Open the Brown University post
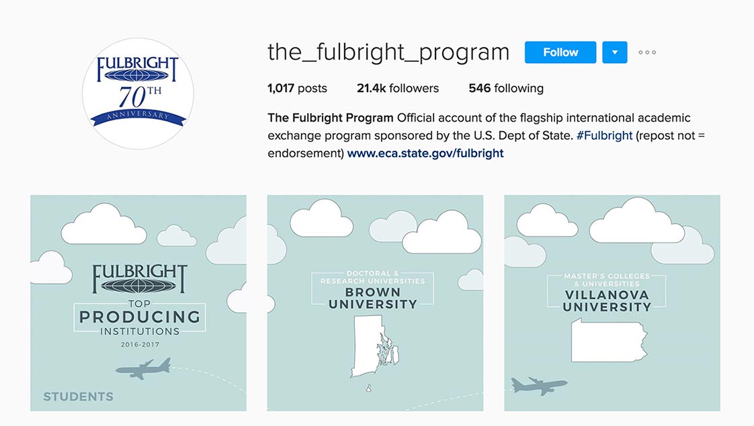Viewport: 754px width, 426px height. click(375, 303)
